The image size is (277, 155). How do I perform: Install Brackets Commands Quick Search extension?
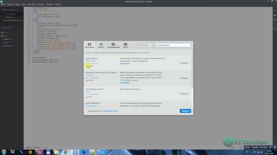coord(184,78)
